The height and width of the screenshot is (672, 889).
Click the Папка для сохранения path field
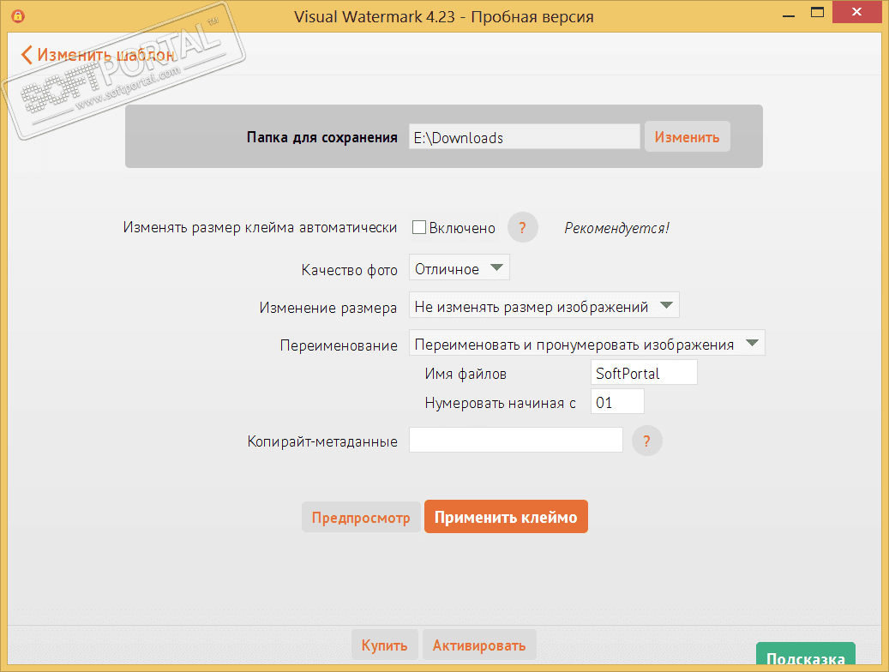(x=525, y=136)
